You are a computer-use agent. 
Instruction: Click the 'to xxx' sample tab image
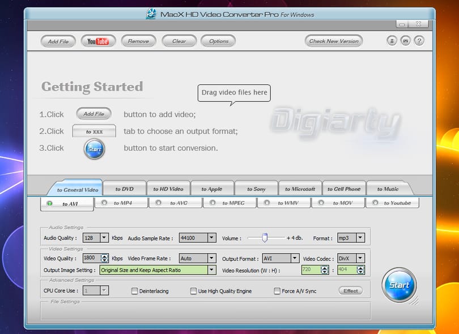pyautogui.click(x=94, y=131)
